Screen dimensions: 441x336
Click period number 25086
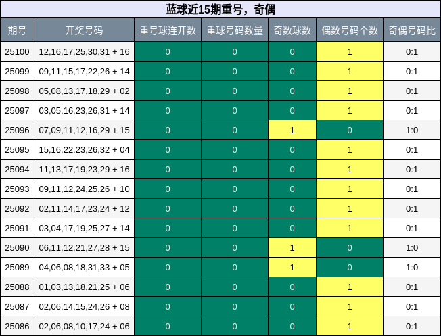pos(17,326)
